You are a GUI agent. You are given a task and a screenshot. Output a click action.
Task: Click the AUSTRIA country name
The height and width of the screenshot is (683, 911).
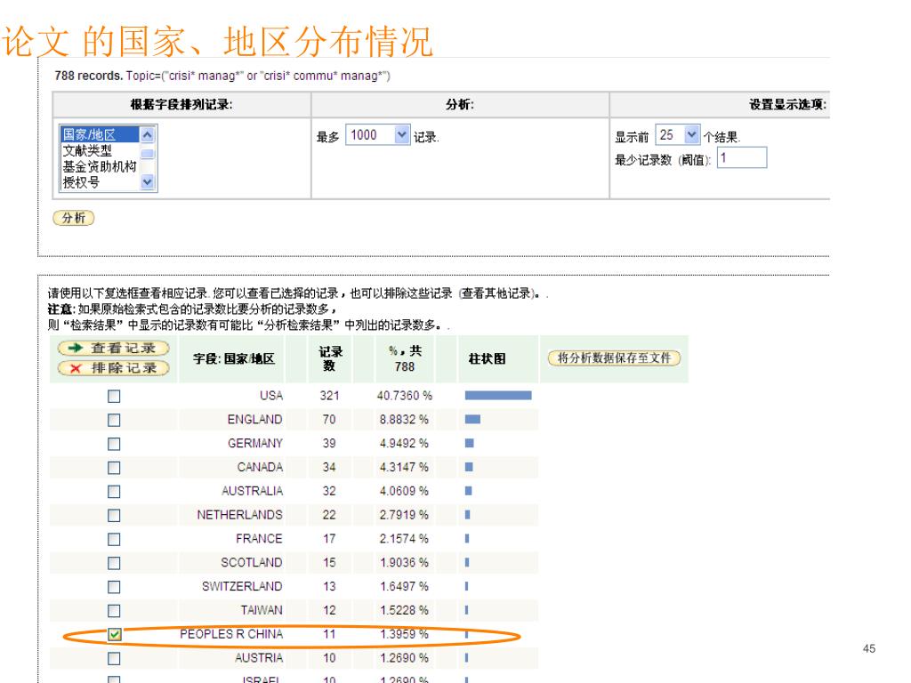pyautogui.click(x=259, y=657)
